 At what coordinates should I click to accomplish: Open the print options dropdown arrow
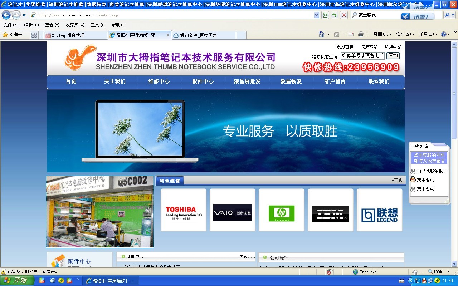368,35
